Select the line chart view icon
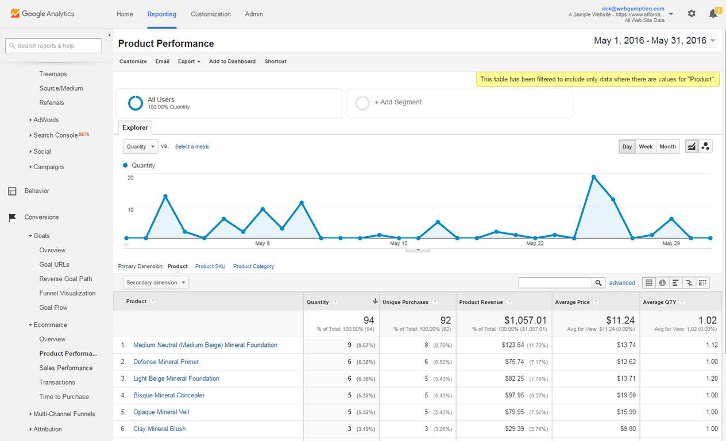The width and height of the screenshot is (726, 441). 692,147
